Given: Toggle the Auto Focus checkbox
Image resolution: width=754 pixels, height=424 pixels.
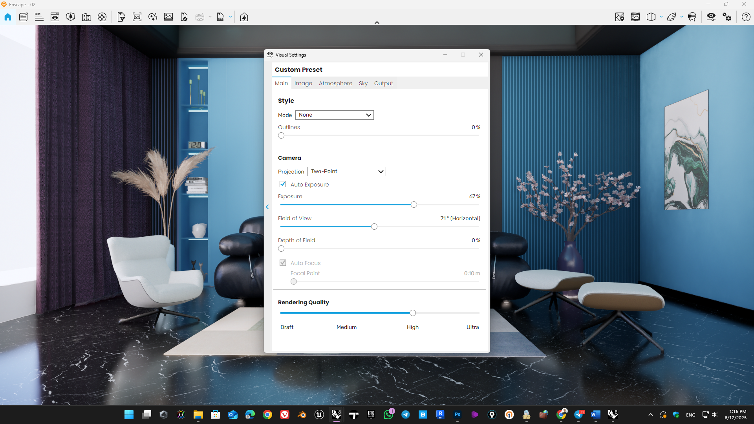Looking at the screenshot, I should [283, 263].
